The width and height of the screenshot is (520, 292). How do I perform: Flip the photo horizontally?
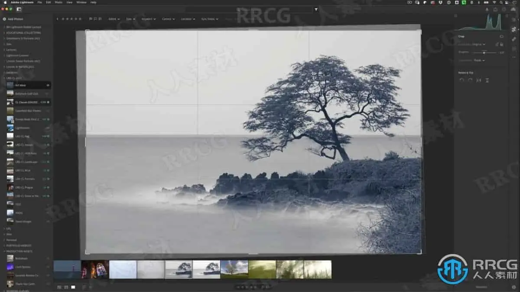click(x=479, y=80)
